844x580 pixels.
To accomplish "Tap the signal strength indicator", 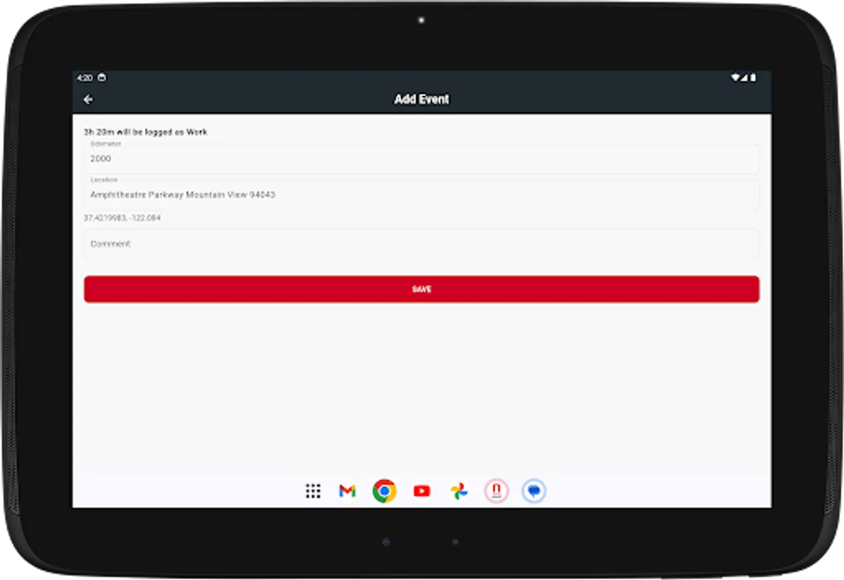I will click(744, 77).
